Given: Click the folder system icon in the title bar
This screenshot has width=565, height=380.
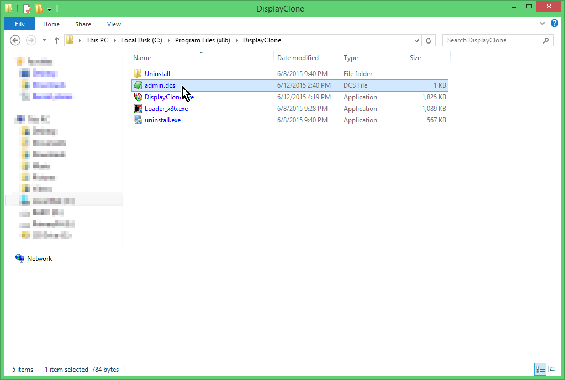Looking at the screenshot, I should [9, 8].
